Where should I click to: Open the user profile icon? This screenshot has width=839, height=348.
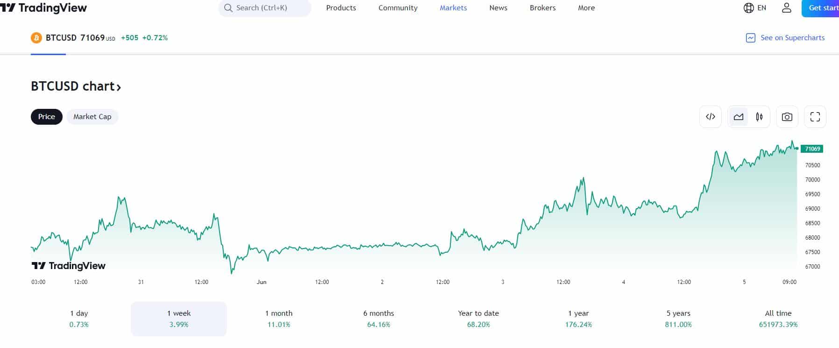(787, 8)
